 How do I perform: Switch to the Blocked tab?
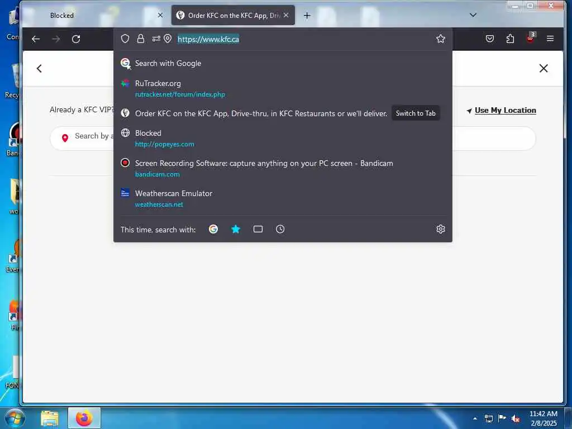coord(96,15)
